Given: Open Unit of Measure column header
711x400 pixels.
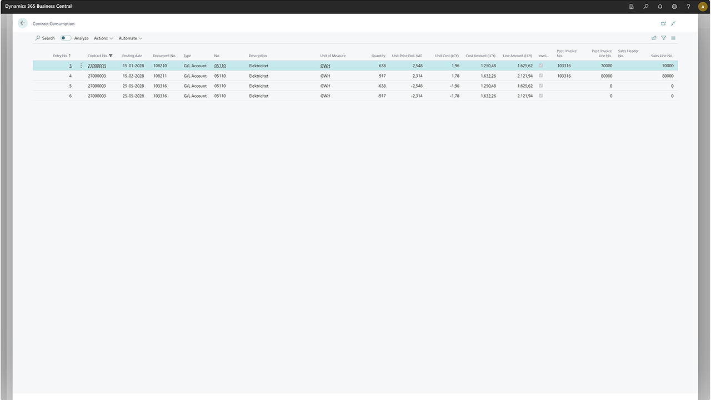Looking at the screenshot, I should [333, 56].
